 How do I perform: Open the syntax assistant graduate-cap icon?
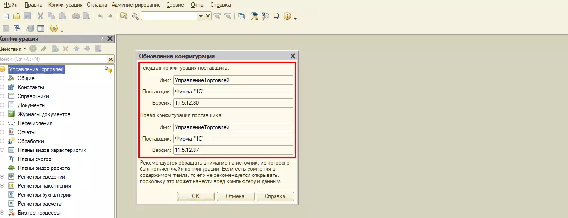point(256,16)
